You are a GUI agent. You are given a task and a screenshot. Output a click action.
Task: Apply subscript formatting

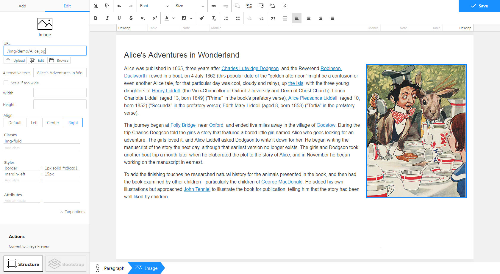(143, 18)
